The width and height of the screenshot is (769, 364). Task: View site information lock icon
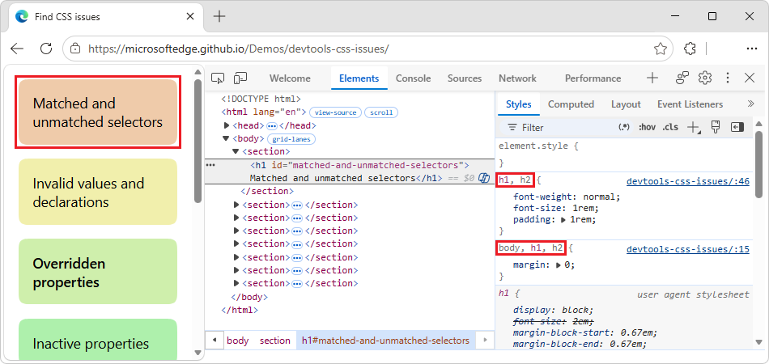click(75, 49)
